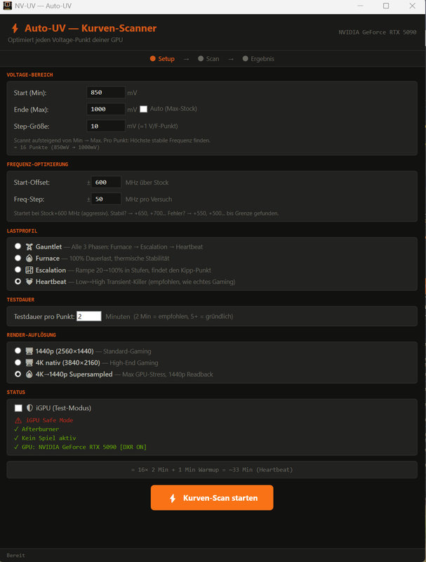Image resolution: width=426 pixels, height=562 pixels.
Task: Click the checkmark beside GPU: NVIDIA GeForce RTX 5090
Action: (x=16, y=447)
